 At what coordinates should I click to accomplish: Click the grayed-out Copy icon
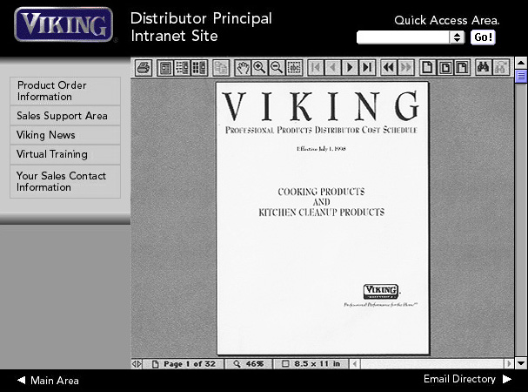tap(221, 68)
